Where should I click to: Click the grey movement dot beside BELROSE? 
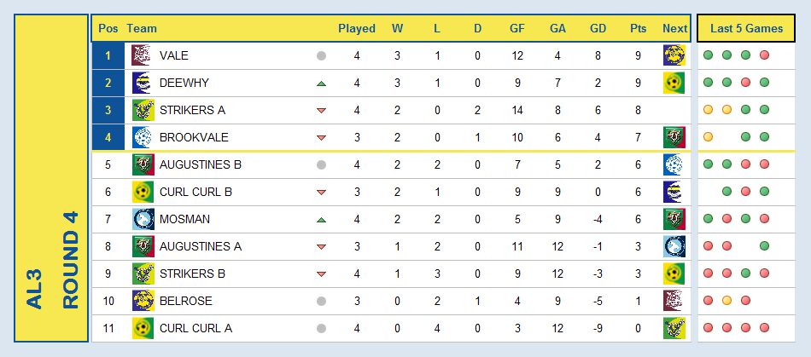pyautogui.click(x=321, y=301)
